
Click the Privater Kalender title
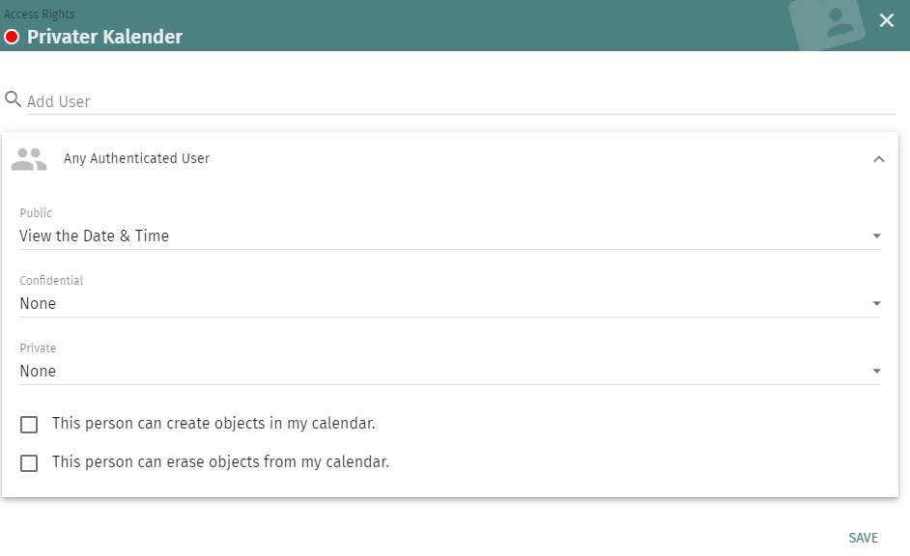click(104, 38)
